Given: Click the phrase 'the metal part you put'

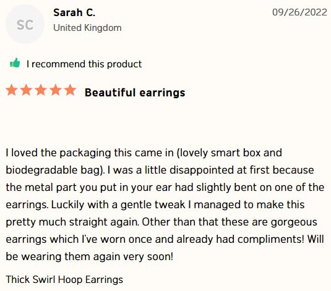Looking at the screenshot, I should [x=61, y=187].
